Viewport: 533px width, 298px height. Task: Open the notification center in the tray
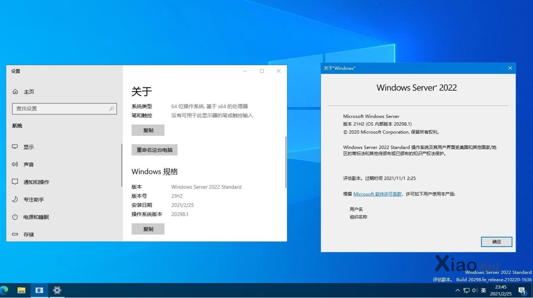pos(522,290)
